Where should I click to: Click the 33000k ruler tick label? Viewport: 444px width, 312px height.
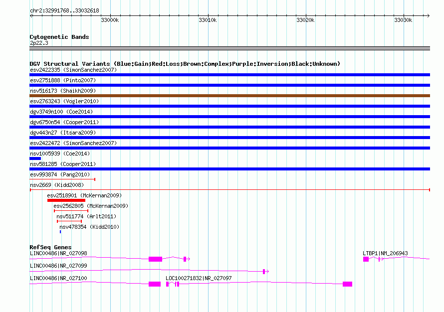point(110,20)
